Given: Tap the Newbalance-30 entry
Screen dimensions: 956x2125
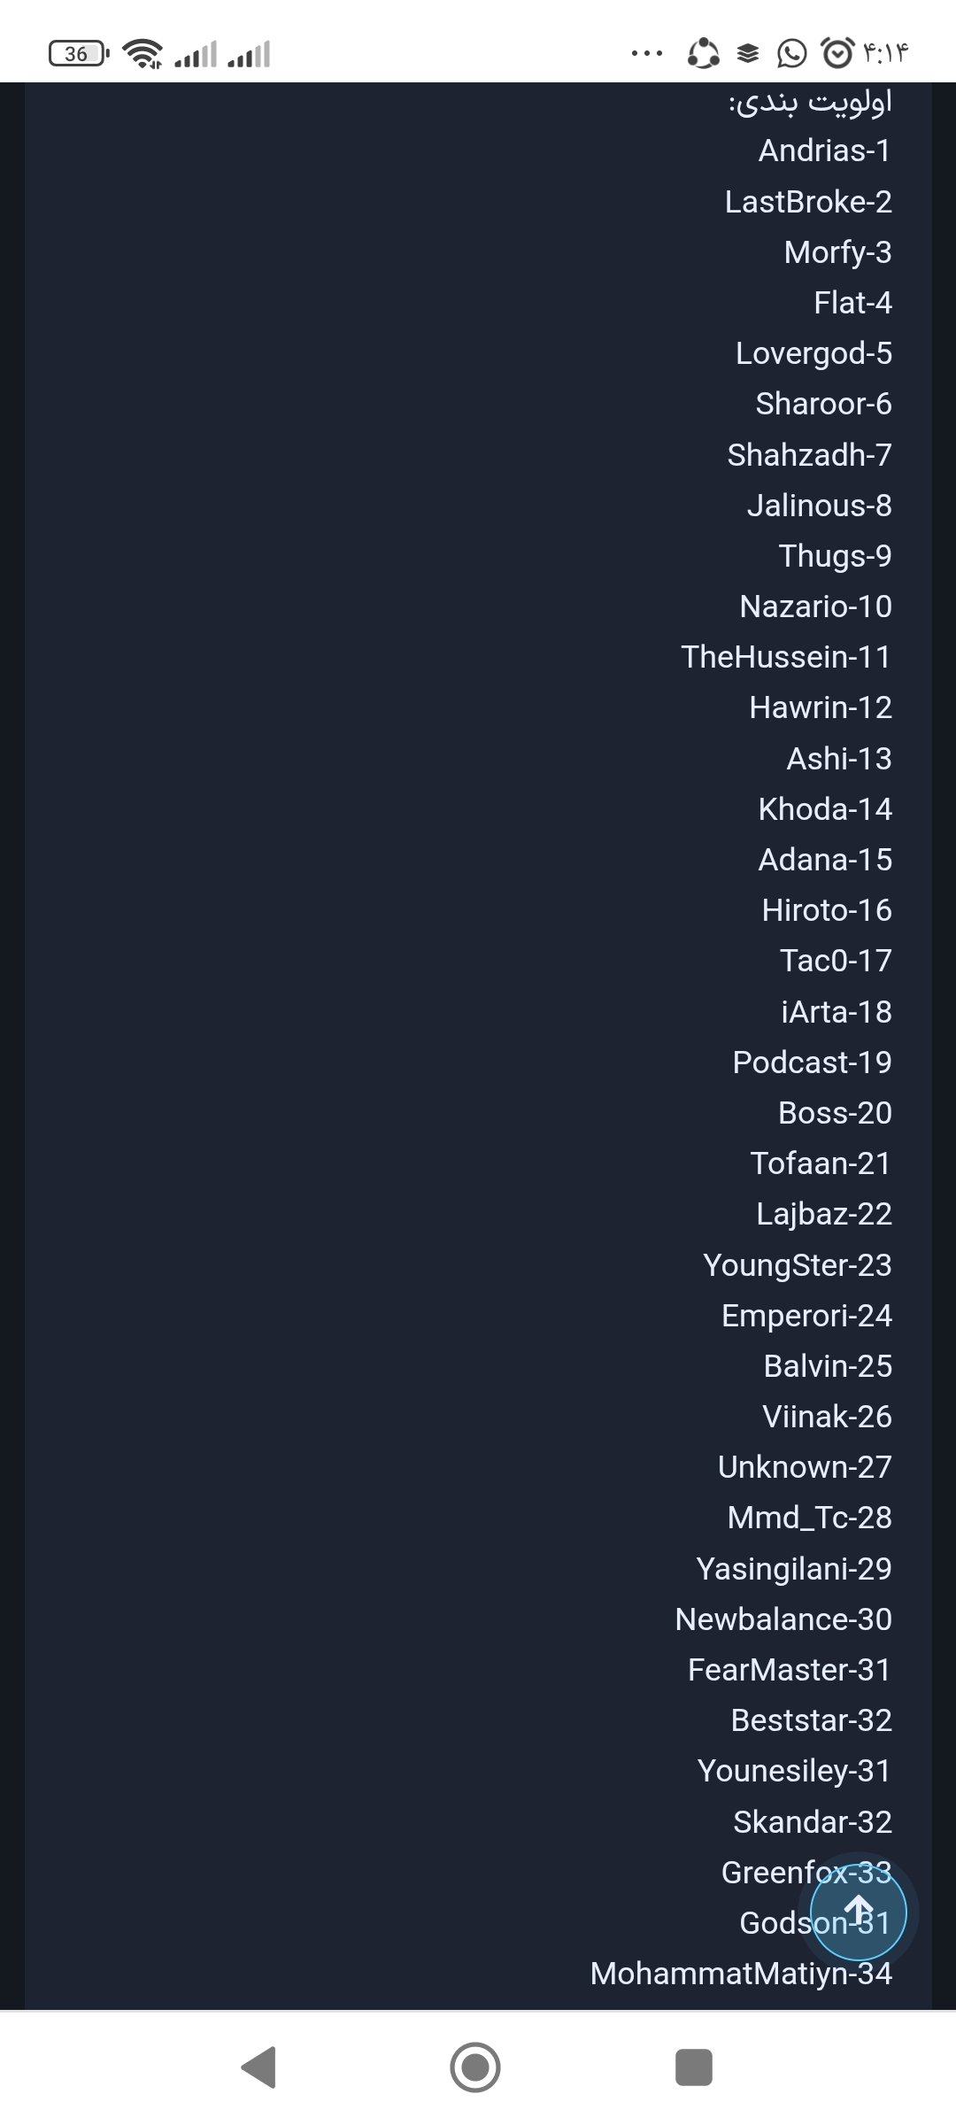Looking at the screenshot, I should point(783,1619).
